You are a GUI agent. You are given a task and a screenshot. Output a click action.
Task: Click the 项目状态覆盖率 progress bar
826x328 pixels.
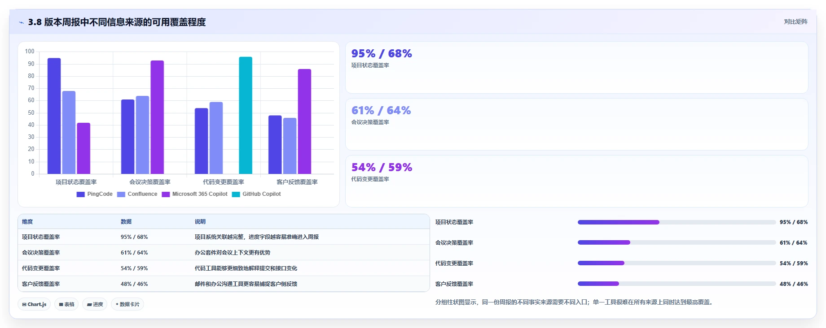tap(677, 222)
